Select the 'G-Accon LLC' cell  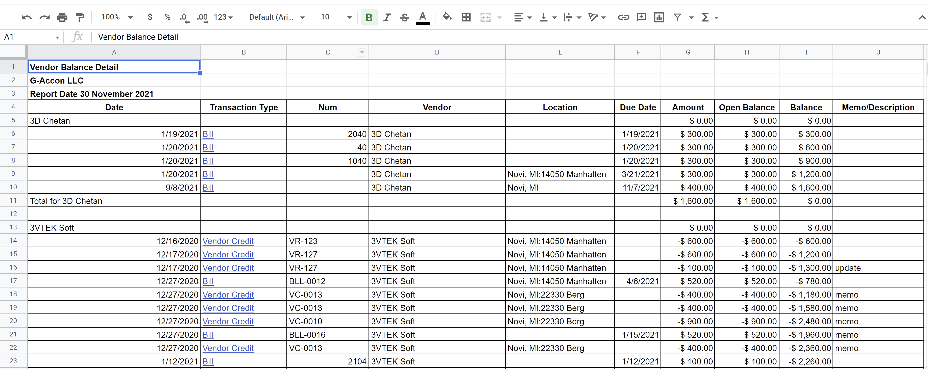pyautogui.click(x=114, y=80)
